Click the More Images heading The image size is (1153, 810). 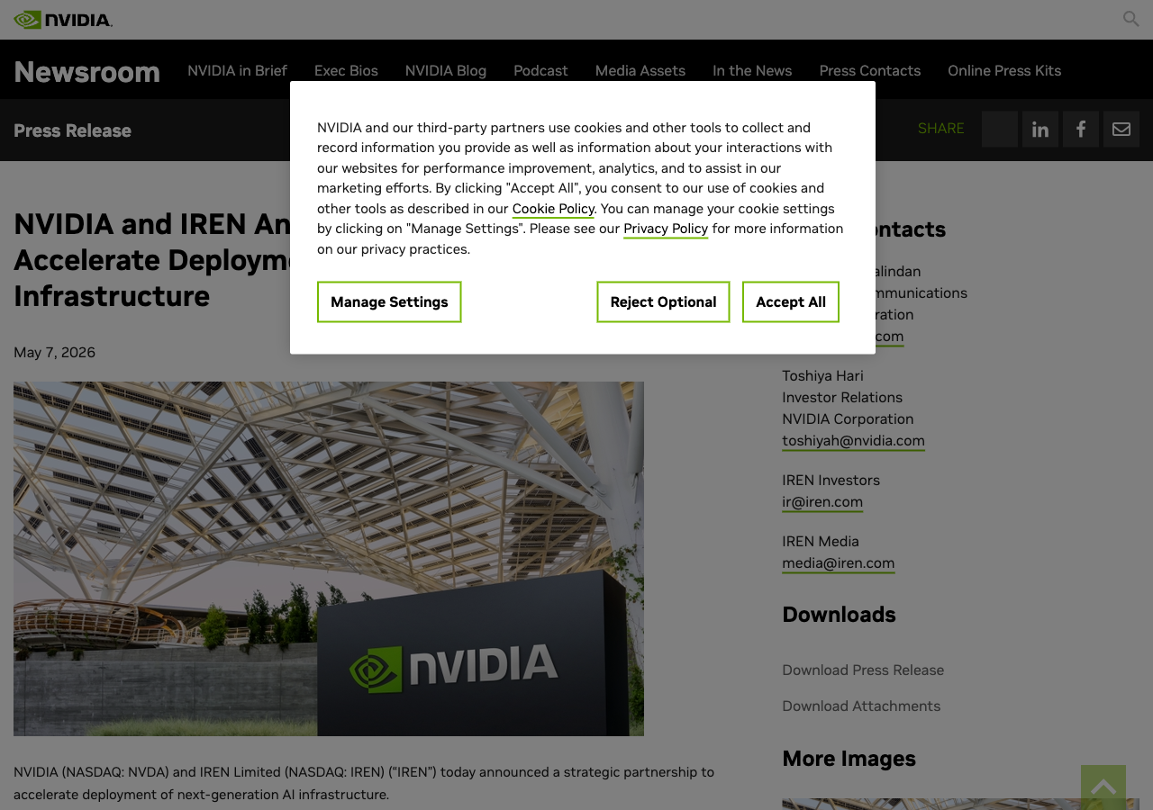(x=849, y=759)
